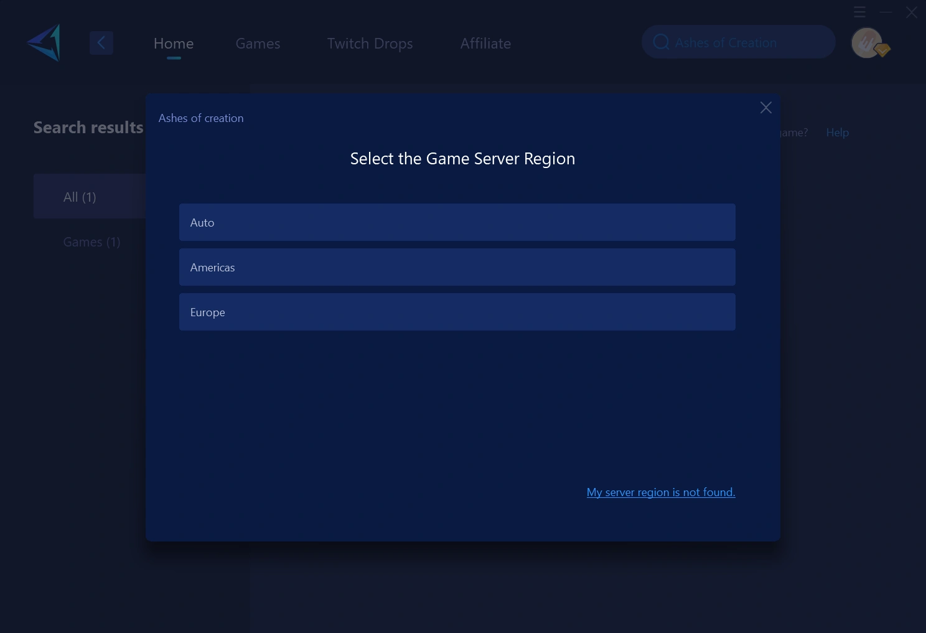Click the search magnifier icon
Image resolution: width=926 pixels, height=633 pixels.
tap(661, 42)
